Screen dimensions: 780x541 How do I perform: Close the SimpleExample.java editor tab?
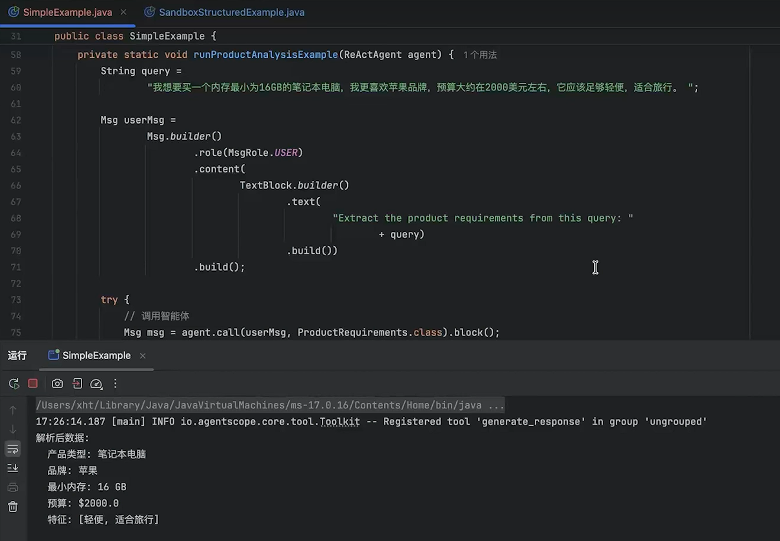click(x=123, y=13)
